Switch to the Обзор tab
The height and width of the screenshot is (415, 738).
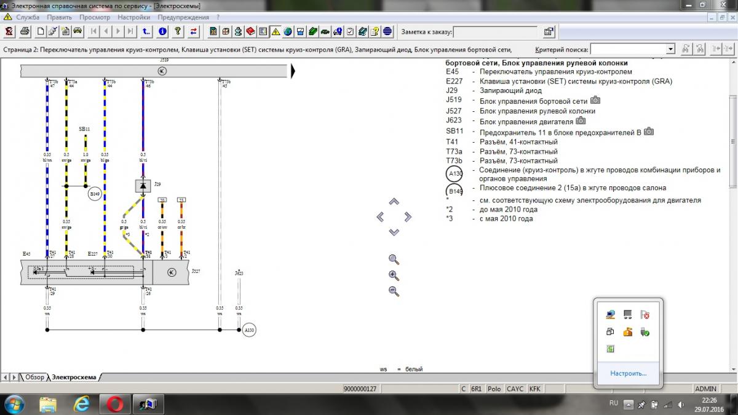point(34,377)
